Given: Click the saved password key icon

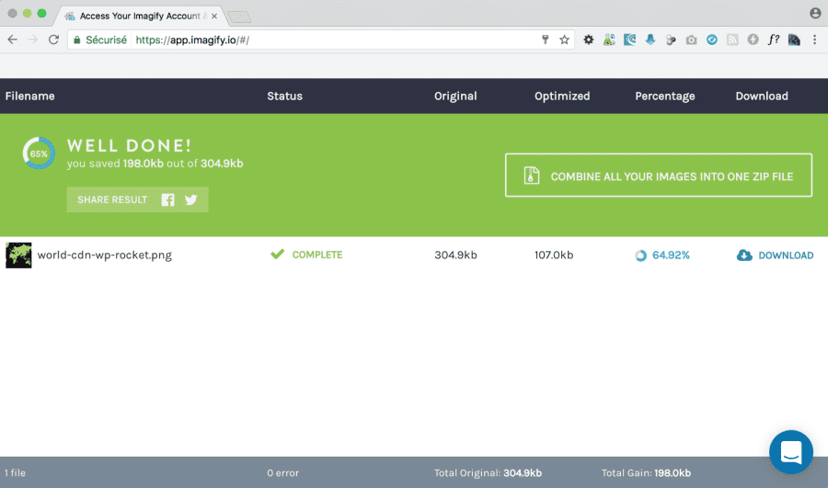Looking at the screenshot, I should 545,40.
